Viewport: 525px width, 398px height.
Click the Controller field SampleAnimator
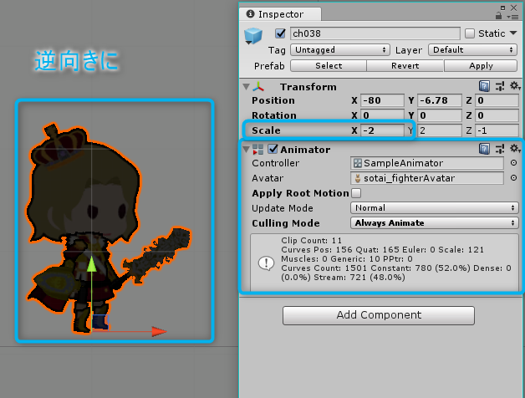pyautogui.click(x=427, y=163)
